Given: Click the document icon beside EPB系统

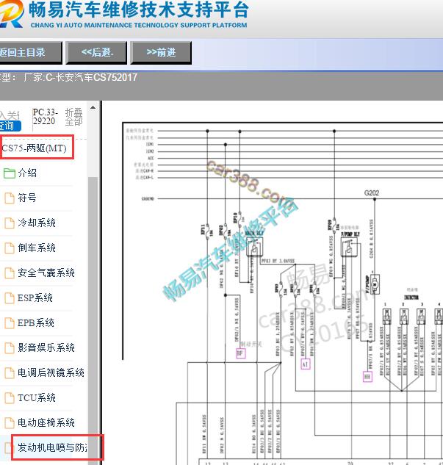Looking at the screenshot, I should (x=10, y=323).
